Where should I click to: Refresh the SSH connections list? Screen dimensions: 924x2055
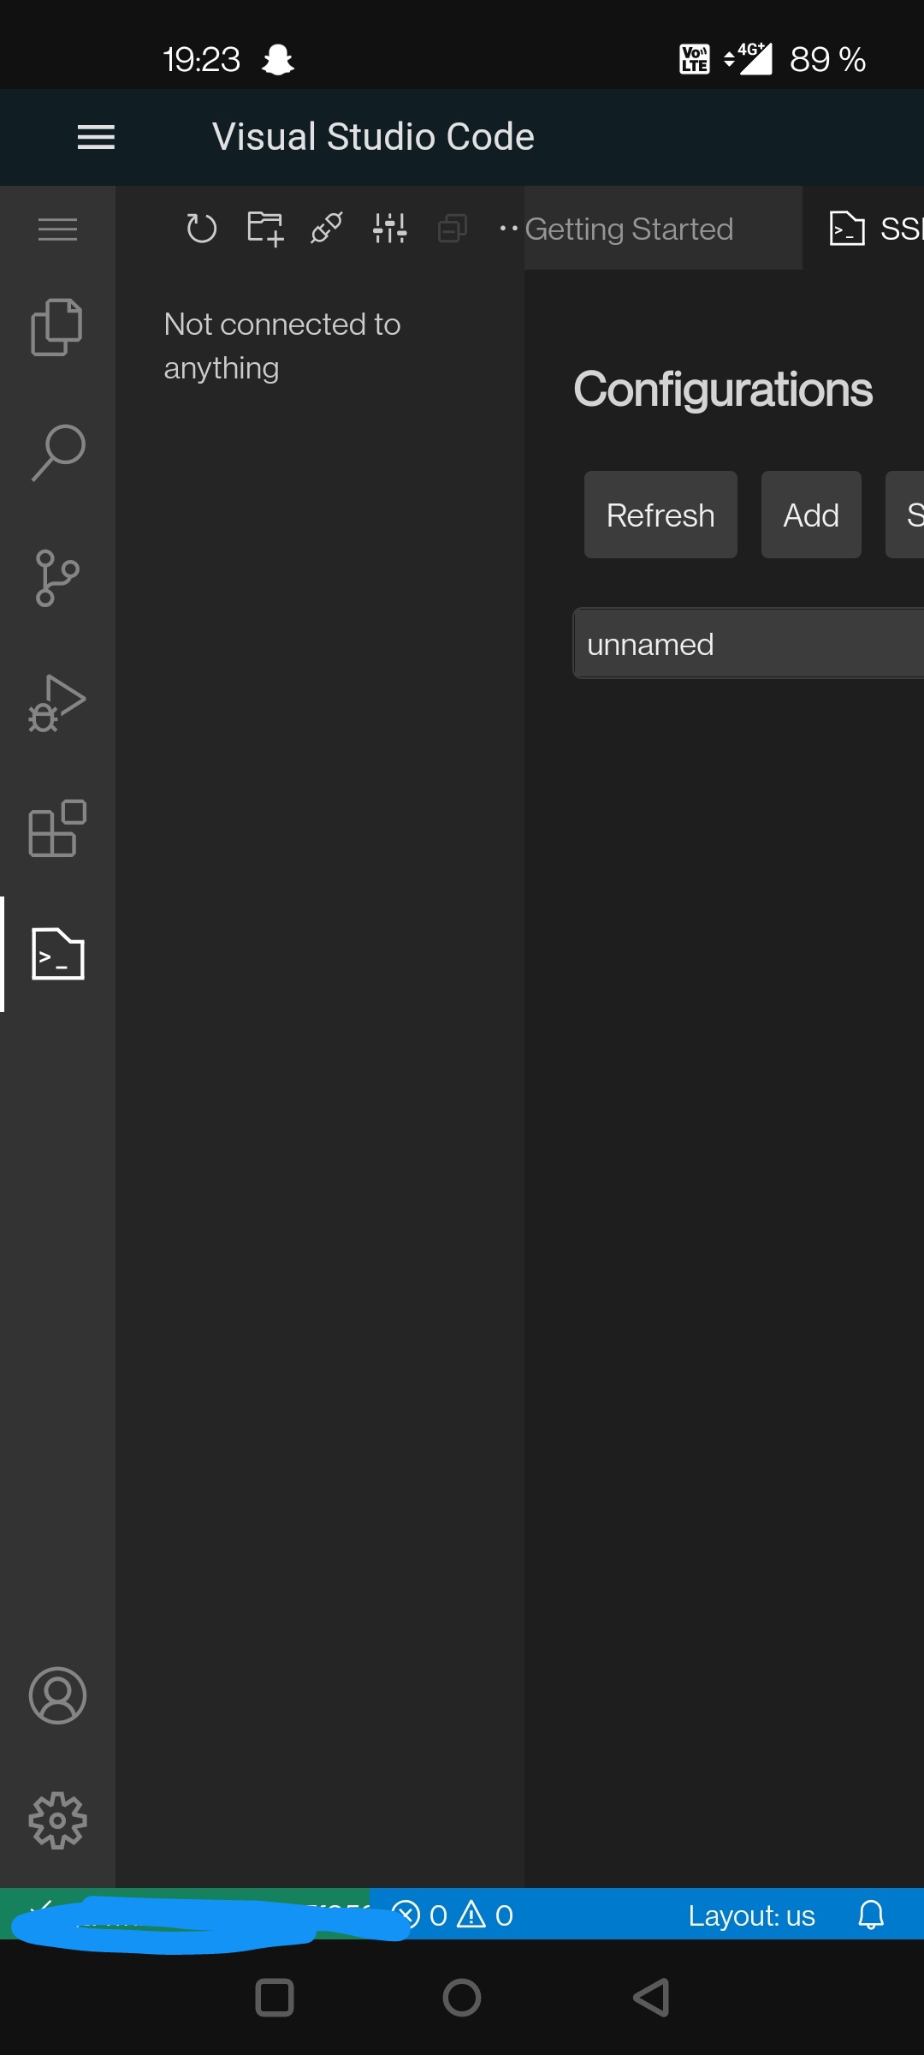pyautogui.click(x=202, y=228)
